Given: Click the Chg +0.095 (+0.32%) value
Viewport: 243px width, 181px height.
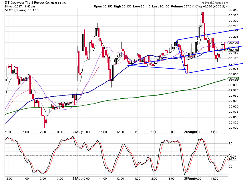Looking at the screenshot, I should pyautogui.click(x=210, y=6).
